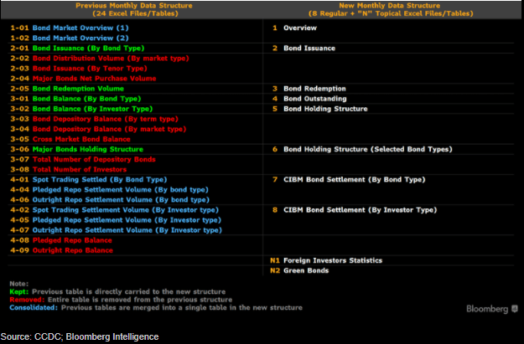Select row 4-05 Pledged Repo Settlement Volume (By Investor type)
Screen dimensions: 524x344
pos(116,220)
